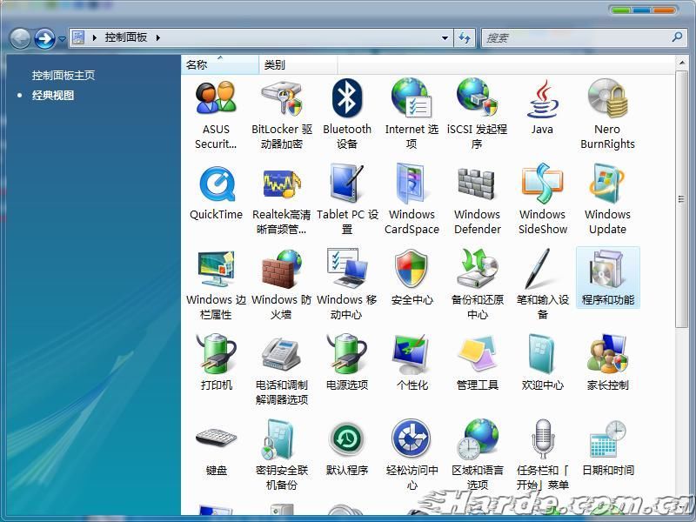The image size is (696, 522).
Task: Open 默认程序 icon
Action: pos(346,448)
